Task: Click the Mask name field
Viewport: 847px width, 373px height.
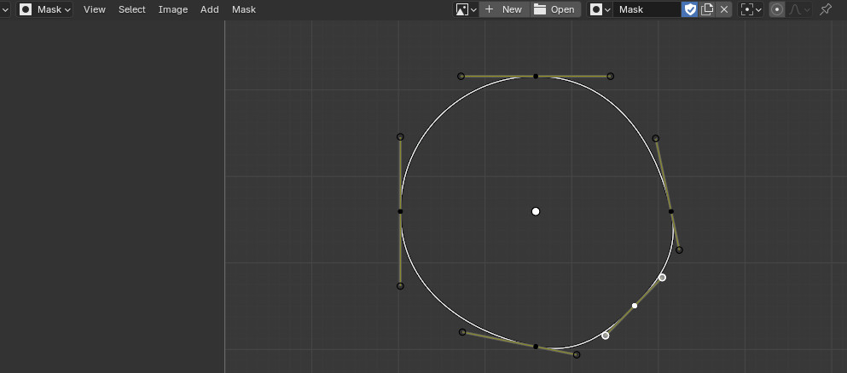Action: tap(647, 9)
